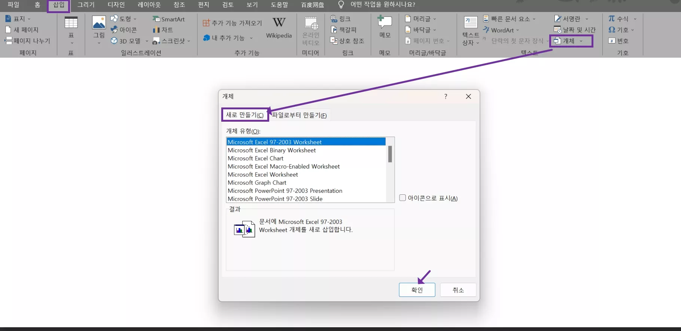Click the 개체 object button
Screen dimensions: 681x331
point(564,41)
